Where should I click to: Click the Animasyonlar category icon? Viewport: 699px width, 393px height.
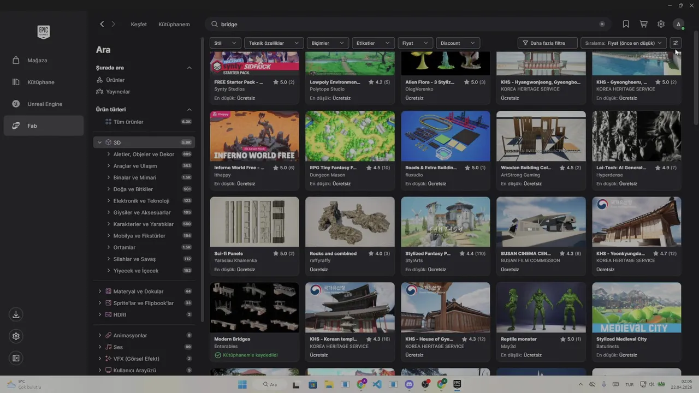click(109, 335)
